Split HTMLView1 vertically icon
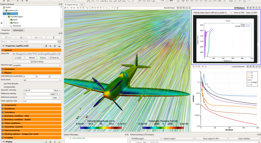The height and width of the screenshot is (143, 261). click(x=251, y=8)
